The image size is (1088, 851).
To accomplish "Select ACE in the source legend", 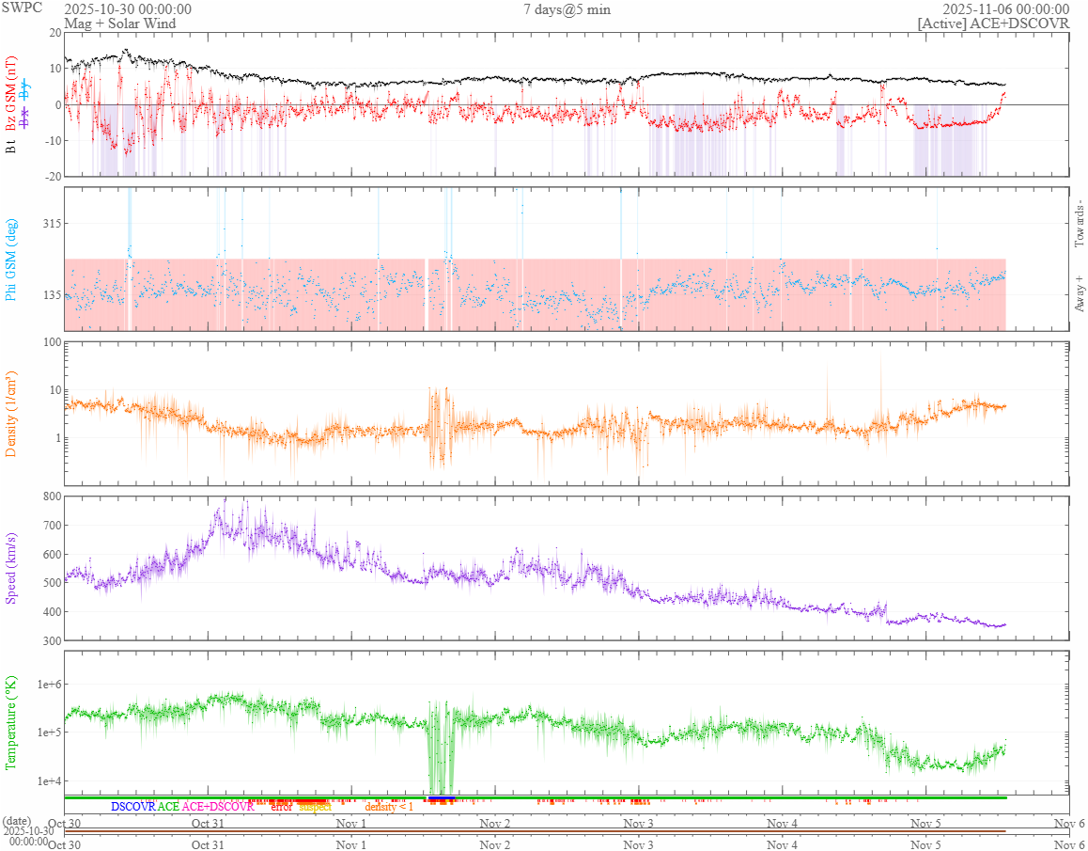I will (x=168, y=807).
